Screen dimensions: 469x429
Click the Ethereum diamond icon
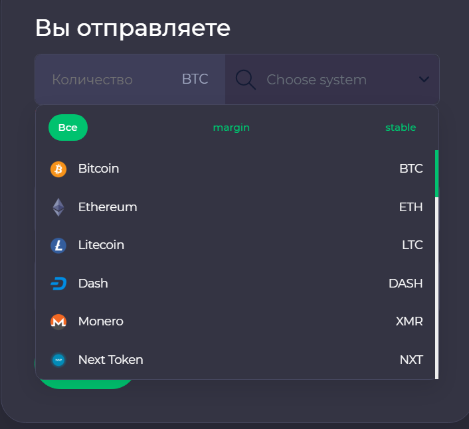pyautogui.click(x=58, y=207)
